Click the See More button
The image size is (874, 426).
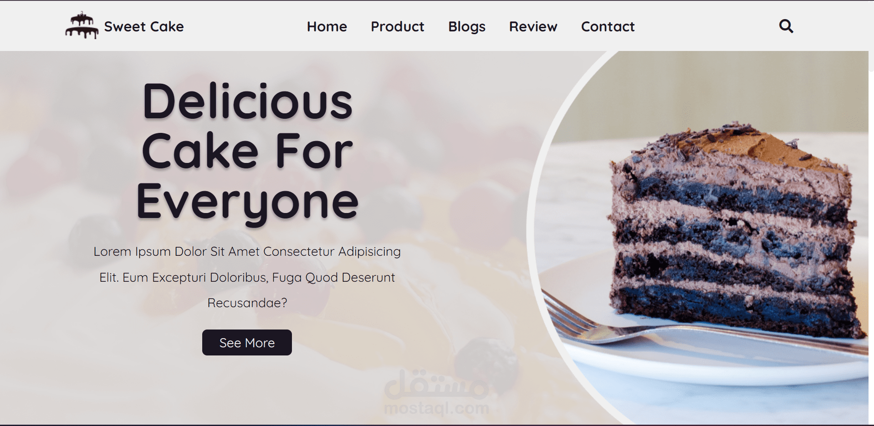(x=247, y=342)
